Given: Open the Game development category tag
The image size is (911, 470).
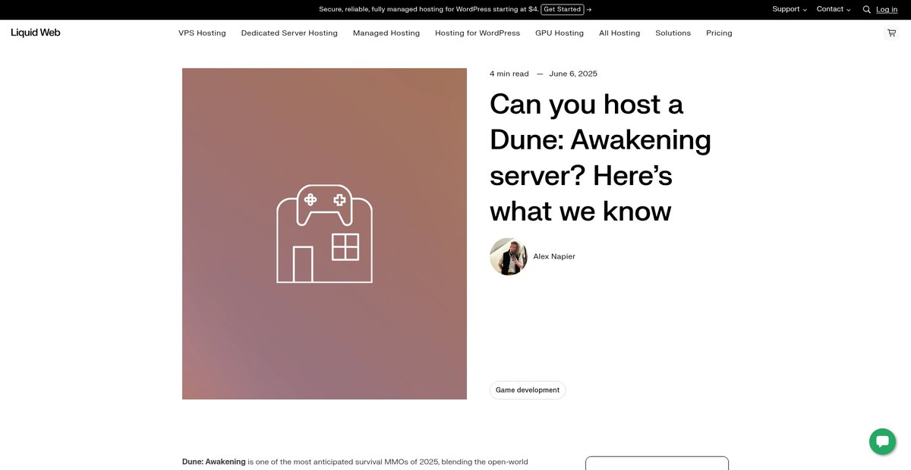Looking at the screenshot, I should pyautogui.click(x=528, y=390).
